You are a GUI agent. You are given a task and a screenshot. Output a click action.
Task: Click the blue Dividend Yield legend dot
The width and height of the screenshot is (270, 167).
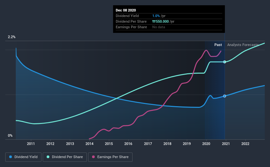pyautogui.click(x=11, y=157)
